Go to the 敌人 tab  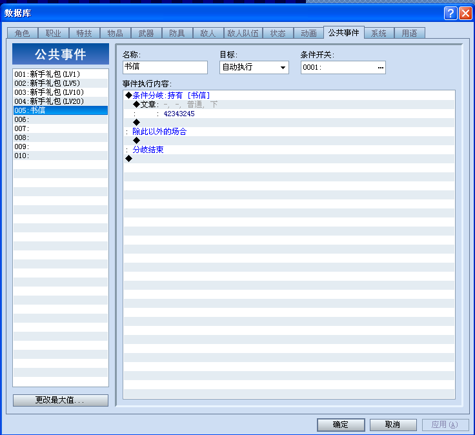[x=208, y=33]
